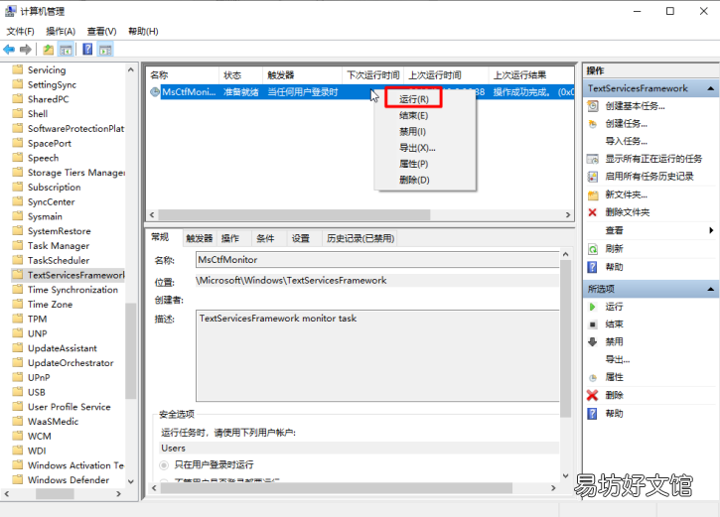Screen dimensions: 720x517
Task: Click the folder tree vertical scrollbar thumb
Action: click(131, 351)
